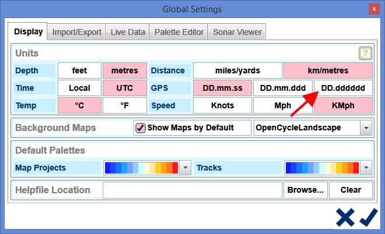Select Knots as speed unit

[222, 105]
